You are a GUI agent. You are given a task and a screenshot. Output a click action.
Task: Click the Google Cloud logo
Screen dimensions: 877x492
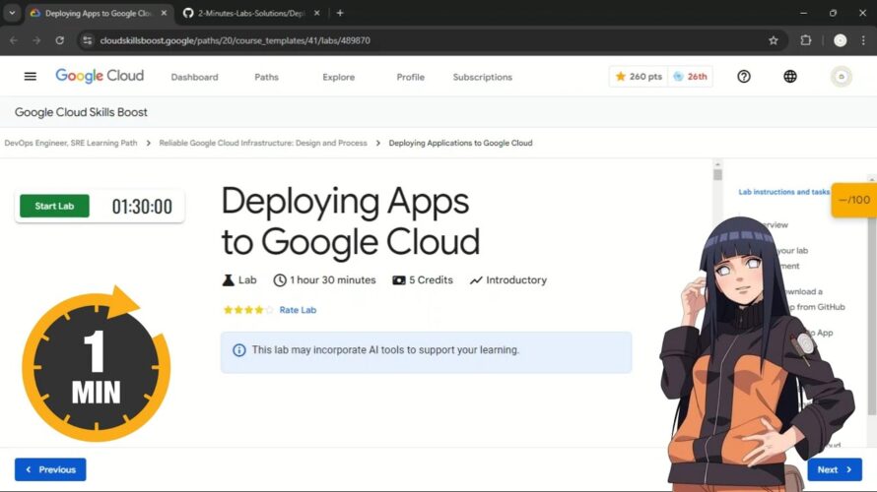(x=100, y=76)
